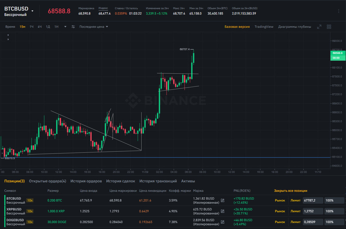This screenshot has height=229, width=346.
Task: Click the XRPBUSD limit price field 1,2752
Action: [313, 211]
